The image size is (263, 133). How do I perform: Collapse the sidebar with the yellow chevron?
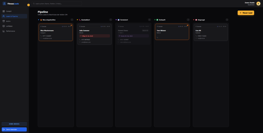28,5
